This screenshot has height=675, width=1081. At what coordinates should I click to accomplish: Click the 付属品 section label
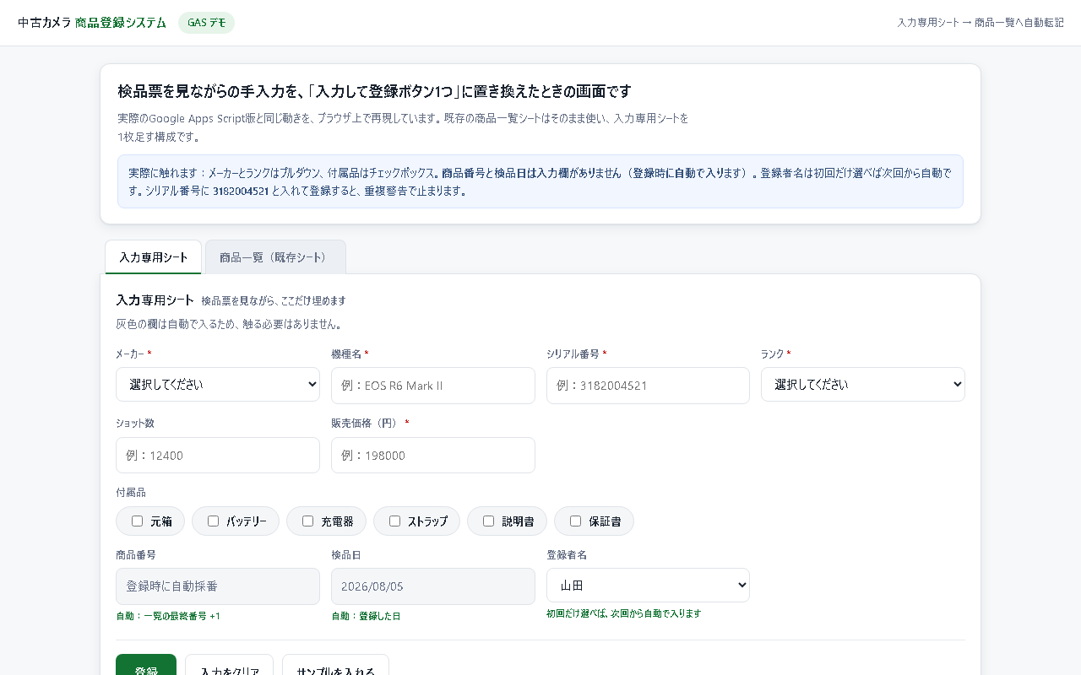[x=131, y=492]
